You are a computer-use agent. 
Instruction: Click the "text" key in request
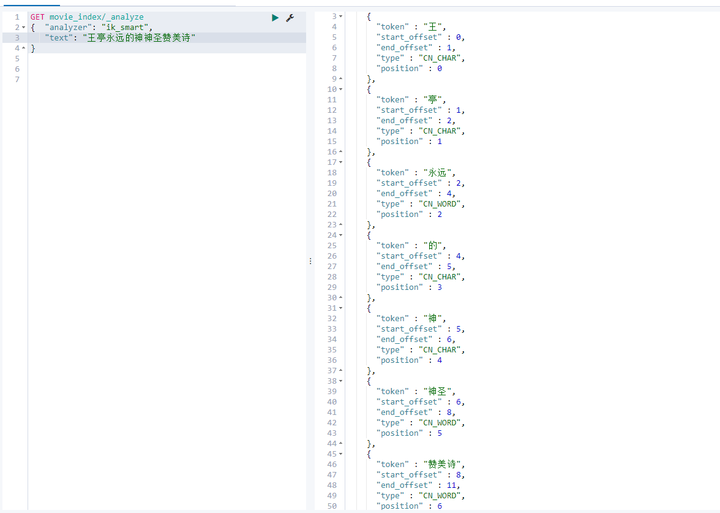59,38
